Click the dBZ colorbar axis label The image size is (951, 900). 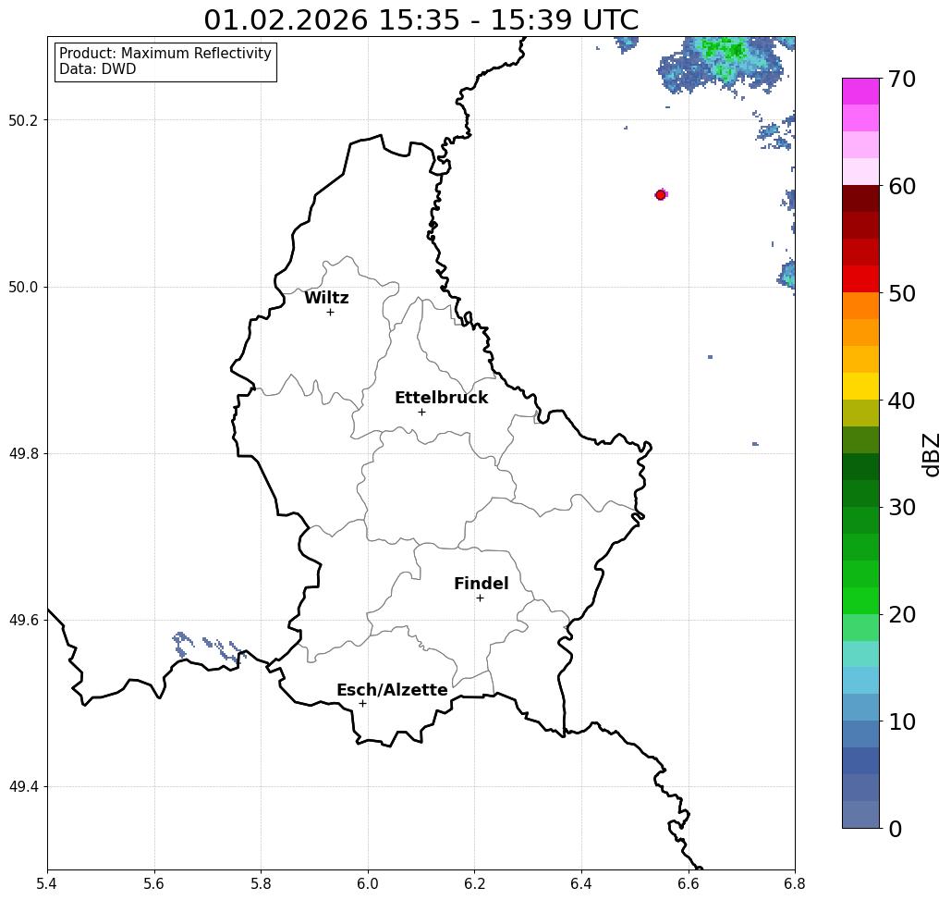(x=932, y=454)
